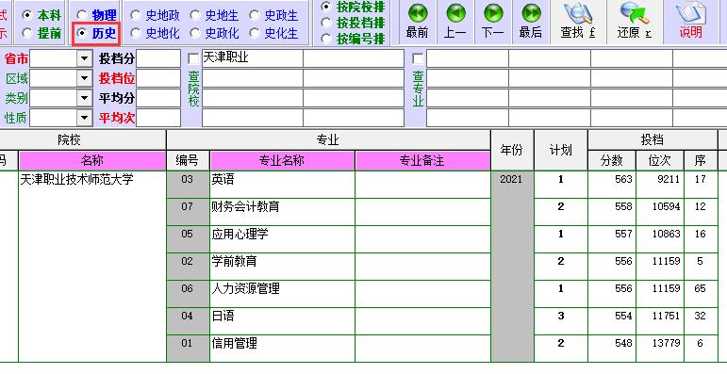
Task: Click rank cell 11751
Action: pyautogui.click(x=660, y=321)
